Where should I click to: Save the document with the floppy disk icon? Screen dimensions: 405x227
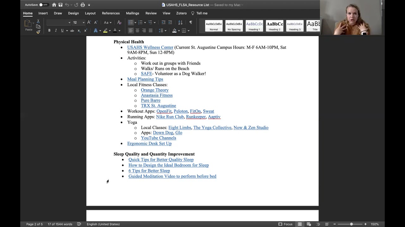pos(60,5)
